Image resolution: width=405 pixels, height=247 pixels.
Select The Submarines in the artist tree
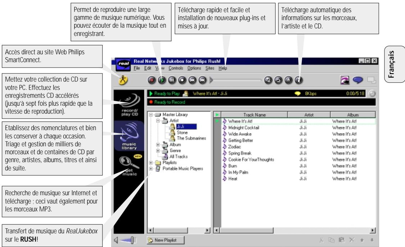191,138
